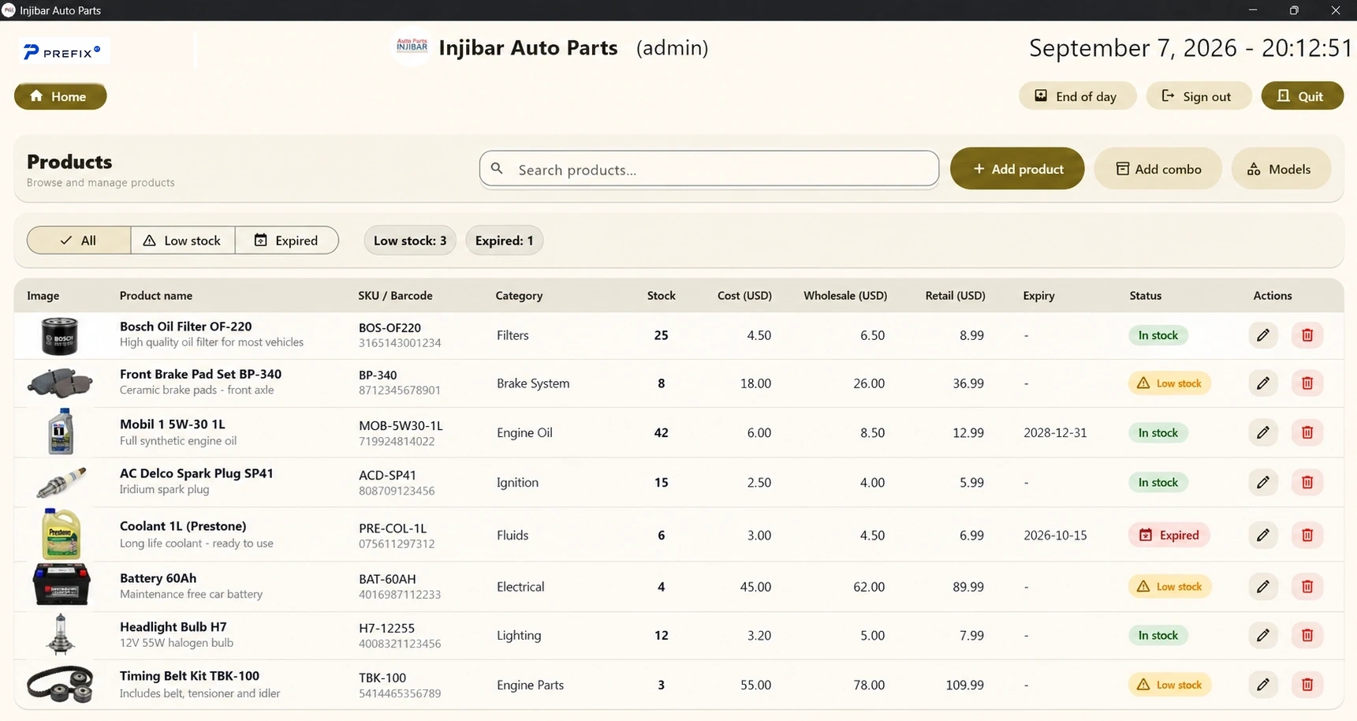Switch to the Low stock filter
The image size is (1357, 721).
183,241
